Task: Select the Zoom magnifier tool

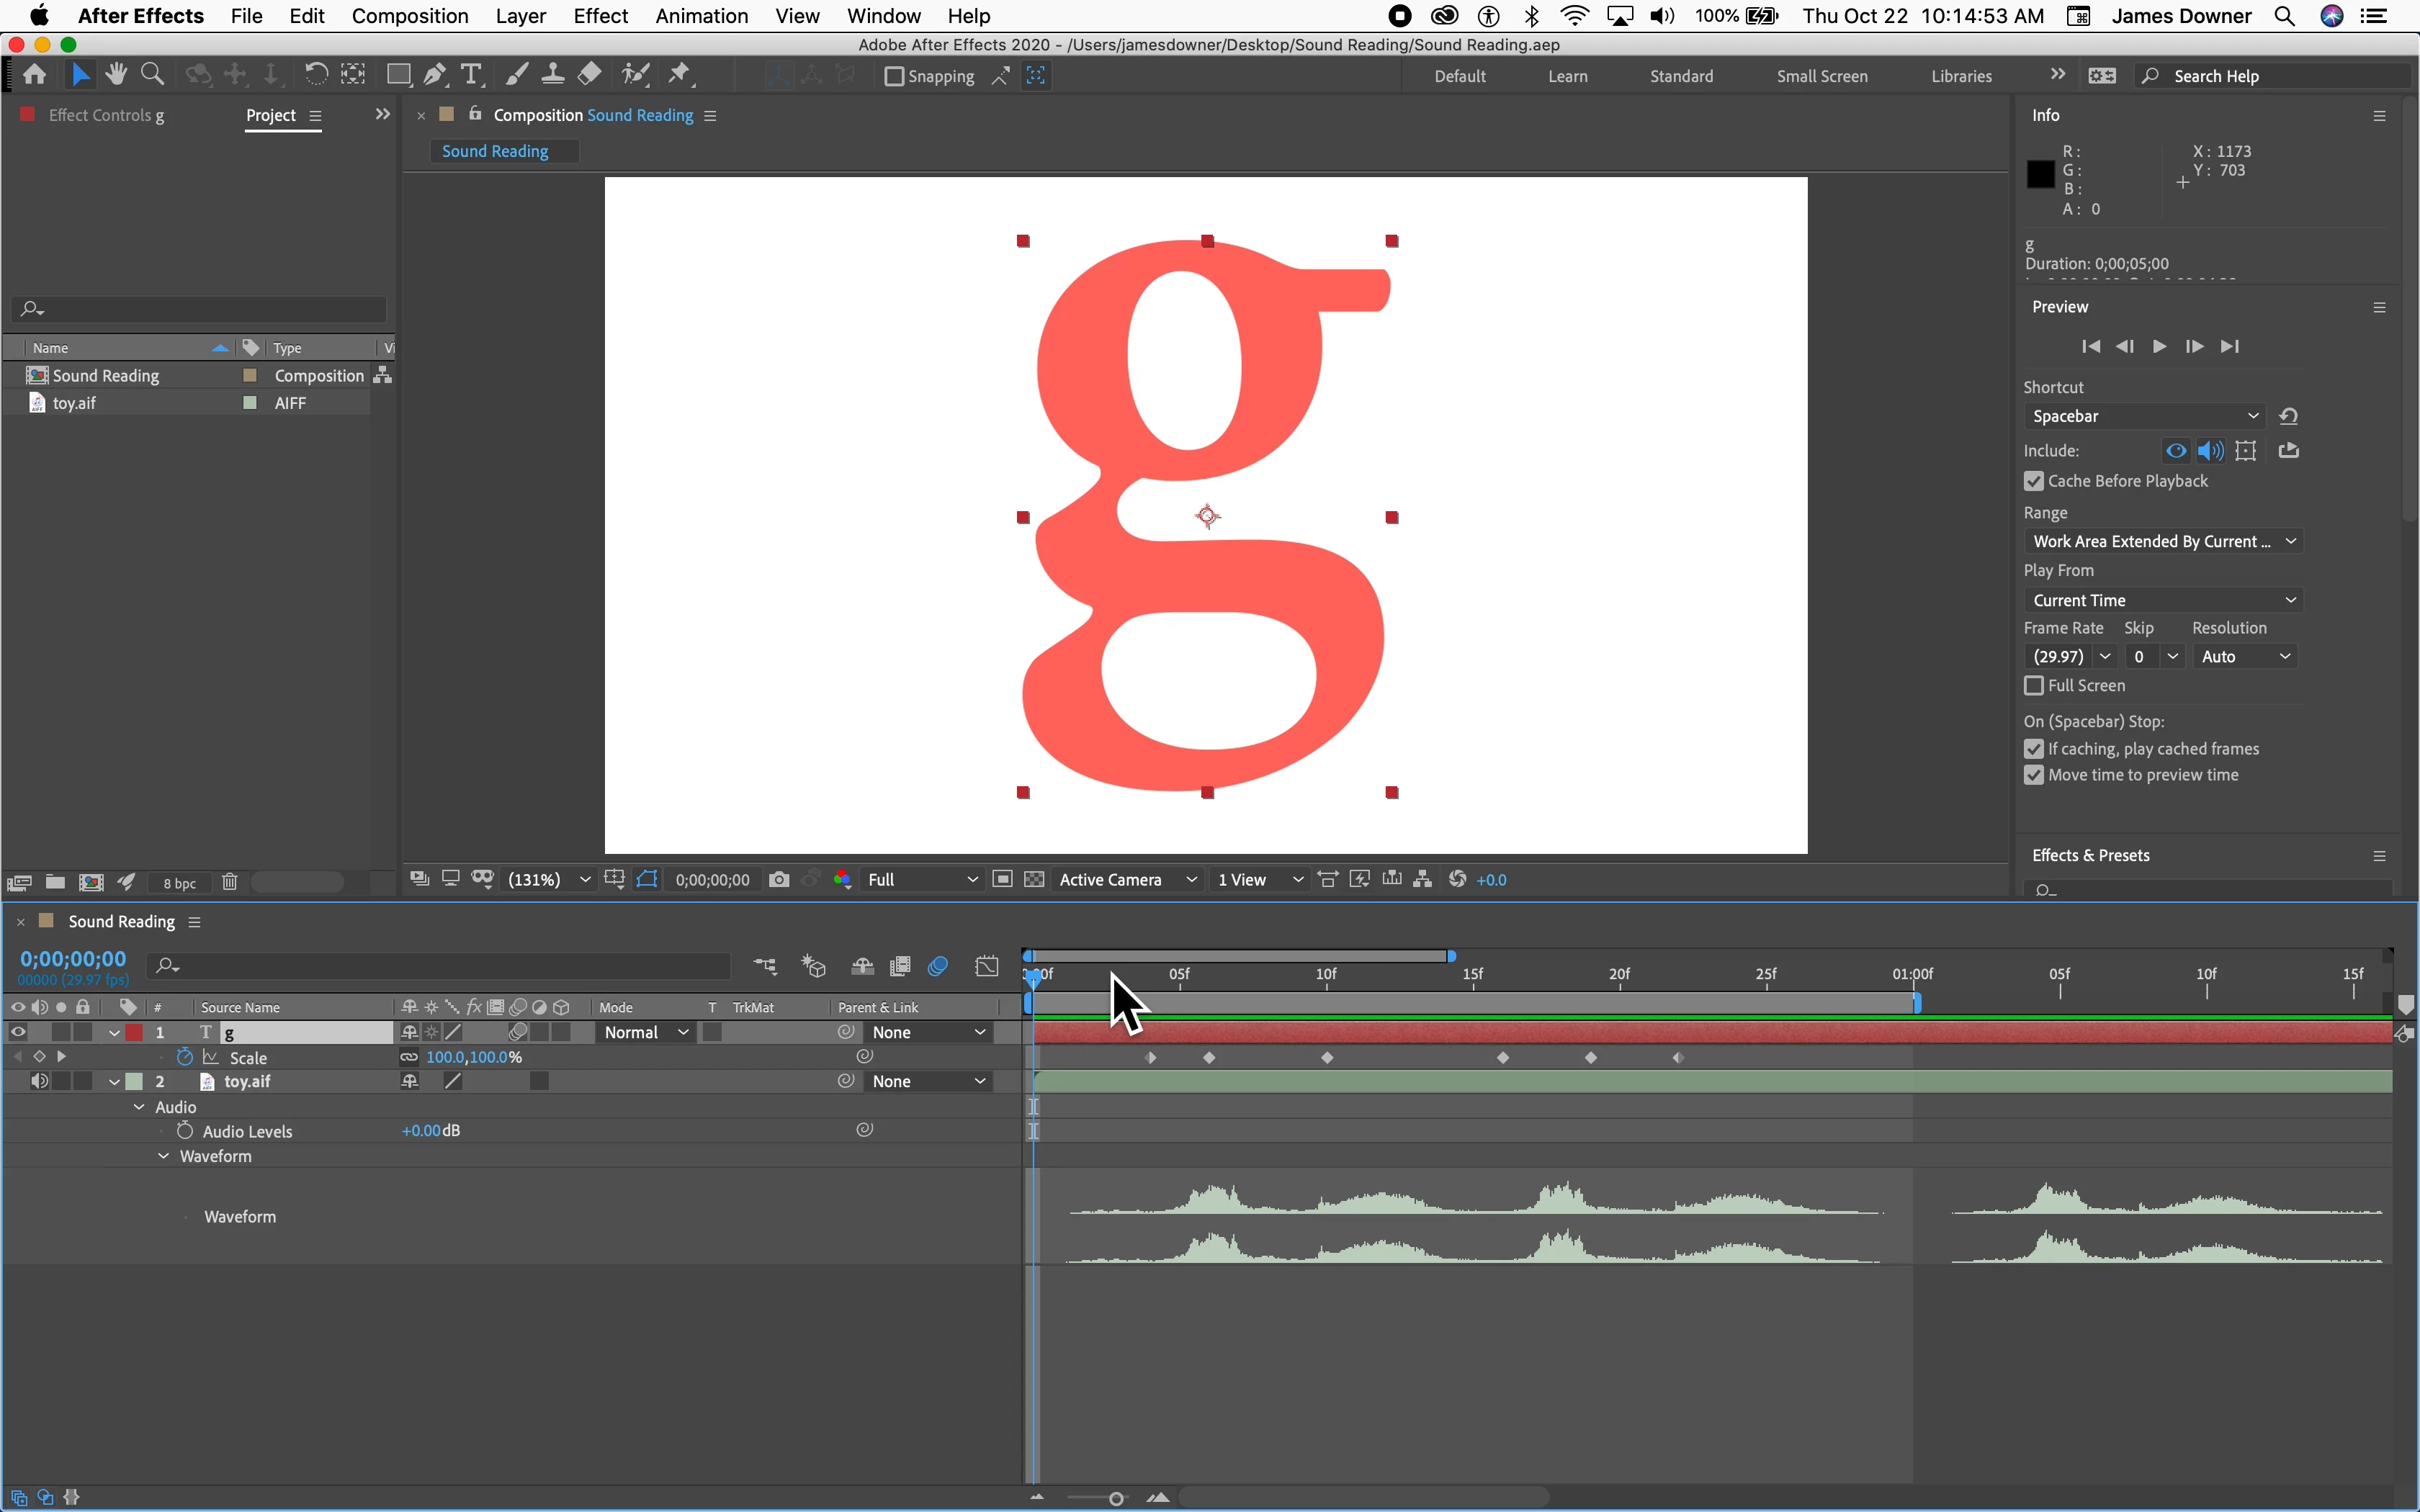Action: (152, 74)
